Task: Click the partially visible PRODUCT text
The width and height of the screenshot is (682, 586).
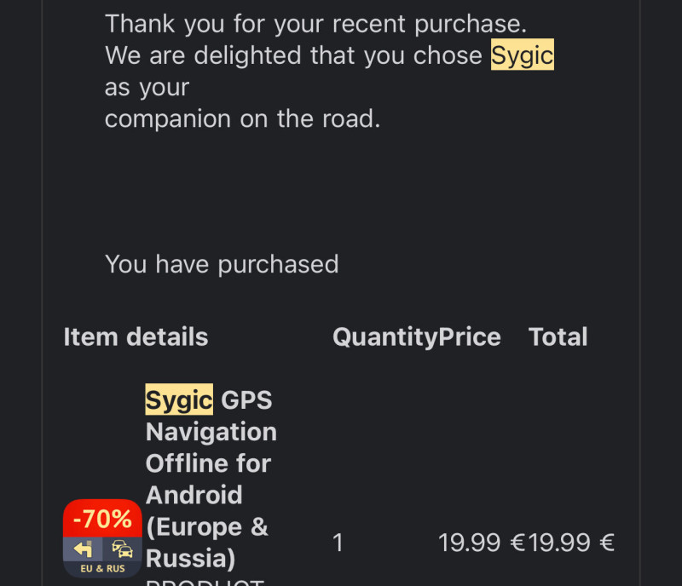Action: [x=205, y=582]
